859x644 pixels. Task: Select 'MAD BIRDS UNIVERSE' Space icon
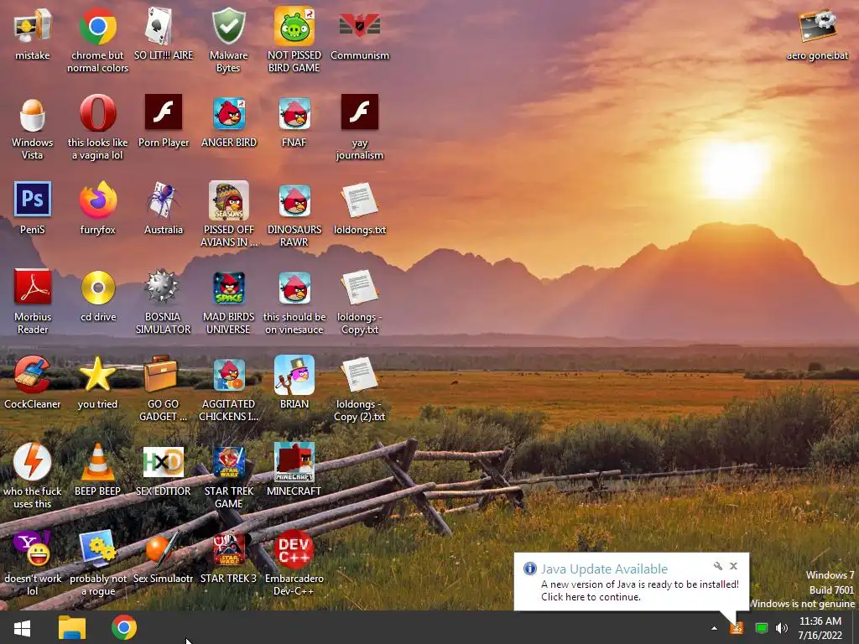tap(228, 288)
